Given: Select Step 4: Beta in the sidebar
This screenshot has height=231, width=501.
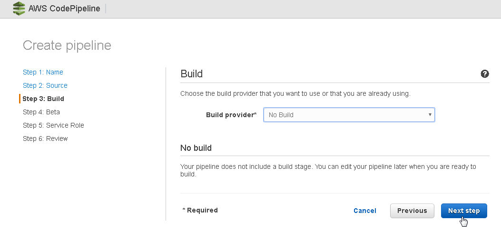Looking at the screenshot, I should [x=41, y=112].
